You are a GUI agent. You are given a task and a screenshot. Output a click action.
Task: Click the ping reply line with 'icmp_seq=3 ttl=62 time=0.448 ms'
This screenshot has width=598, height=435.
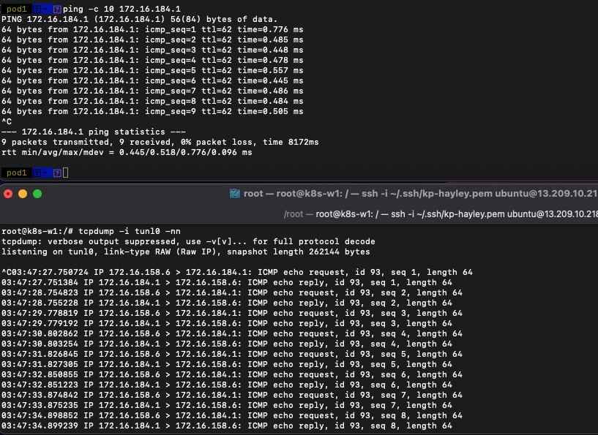coord(152,50)
